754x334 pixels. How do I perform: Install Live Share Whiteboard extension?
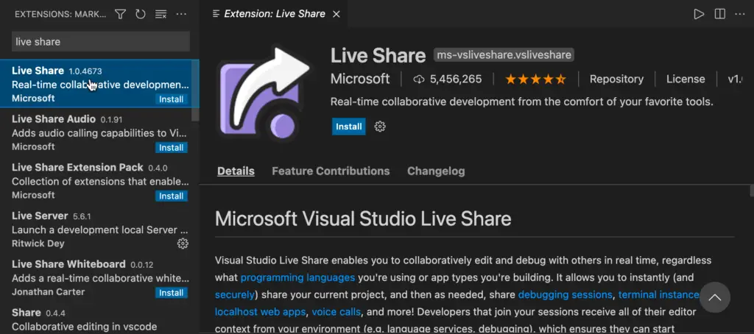pyautogui.click(x=171, y=293)
